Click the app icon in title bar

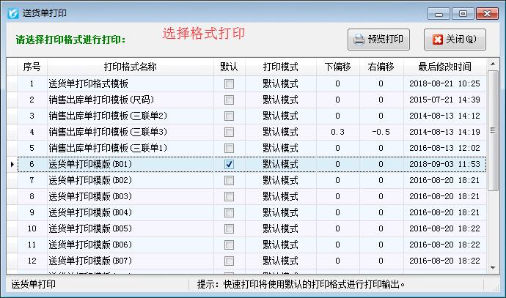[12, 12]
